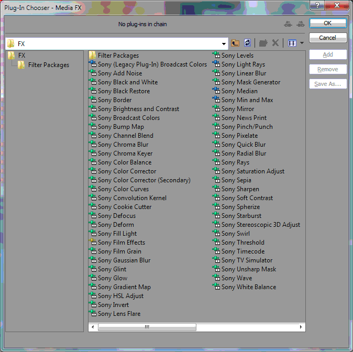Image resolution: width=353 pixels, height=352 pixels.
Task: Select Sony Chroma Keyer plug-in icon
Action: (x=92, y=153)
